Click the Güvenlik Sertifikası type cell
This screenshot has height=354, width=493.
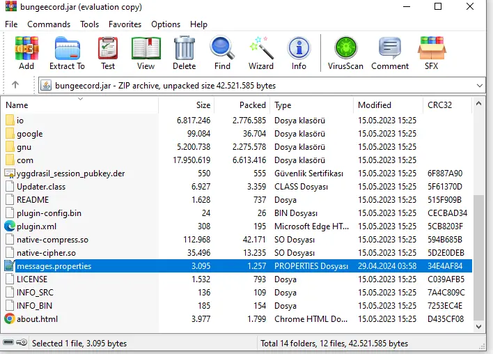(308, 174)
